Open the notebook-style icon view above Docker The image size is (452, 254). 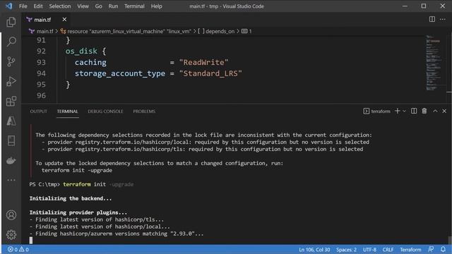pos(11,141)
